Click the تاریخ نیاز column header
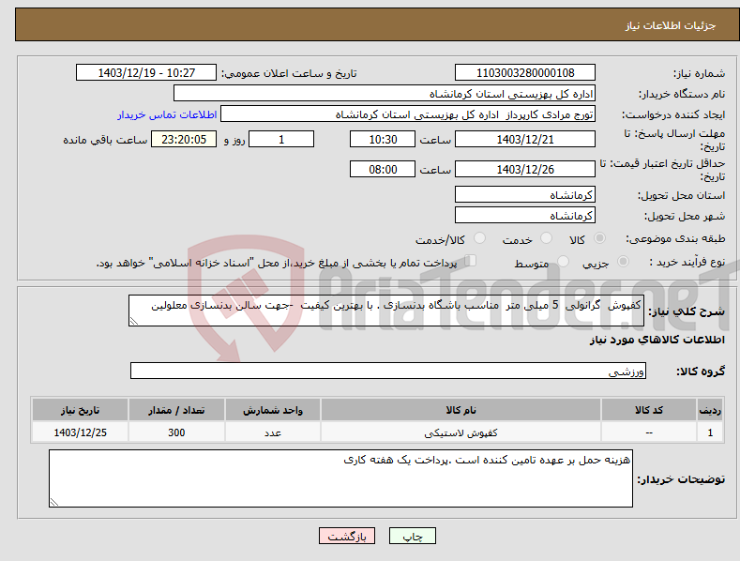The width and height of the screenshot is (740, 561). click(x=81, y=410)
